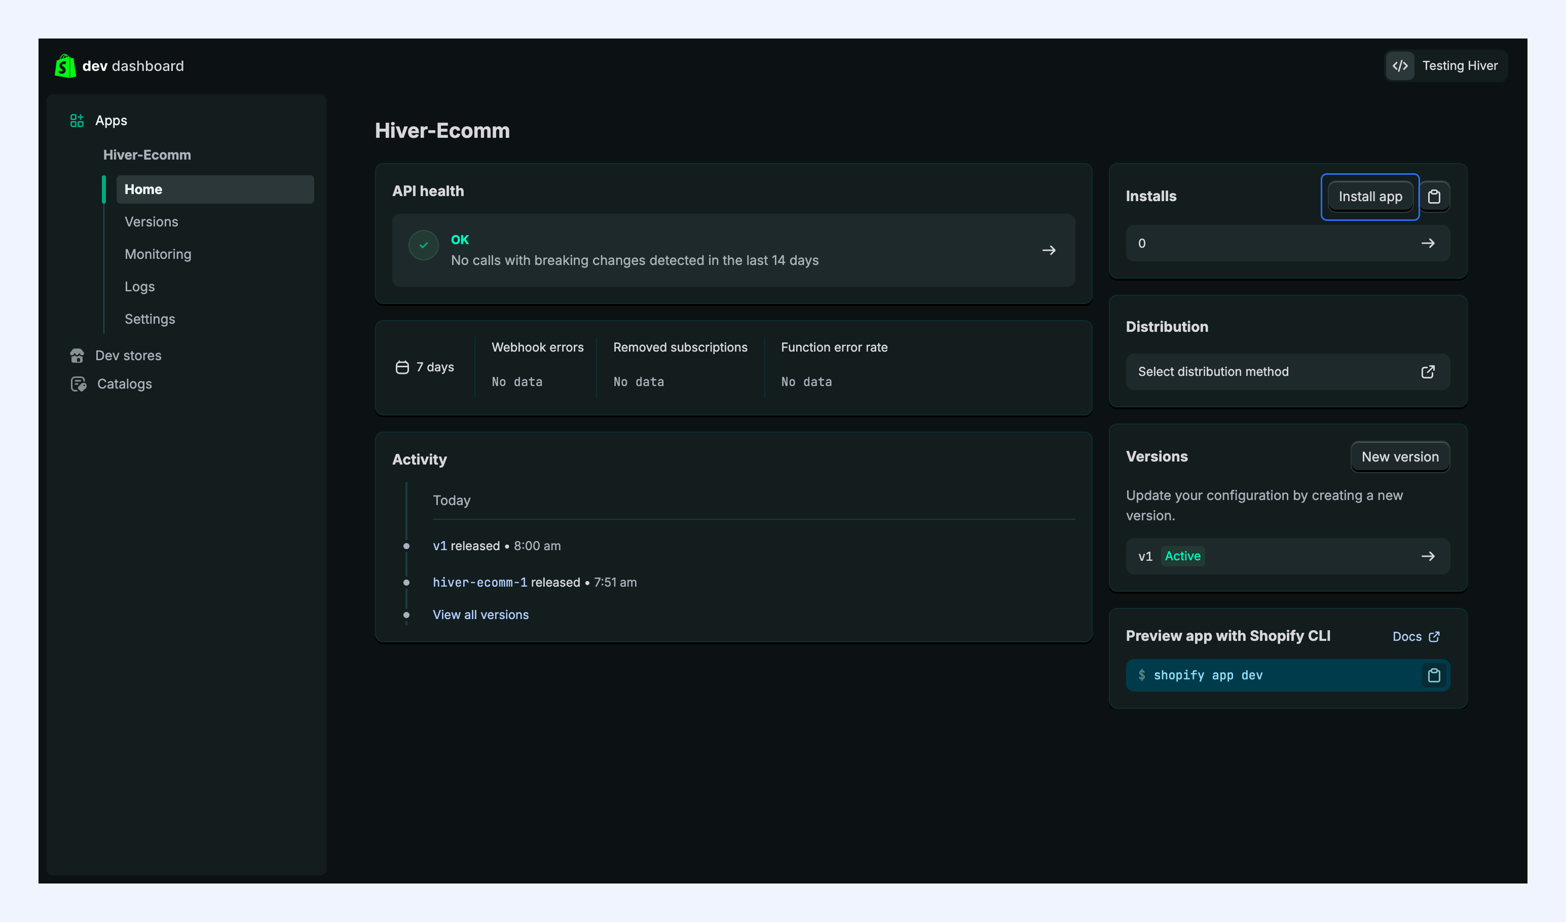Click the dev dashboard title text
This screenshot has height=922, width=1566.
click(x=133, y=66)
